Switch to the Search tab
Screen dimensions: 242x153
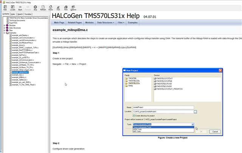point(20,14)
